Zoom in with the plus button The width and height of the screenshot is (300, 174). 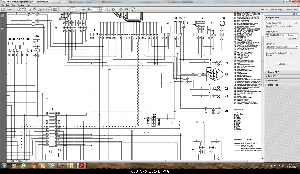point(89,9)
